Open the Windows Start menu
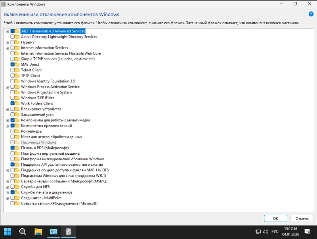 point(8,231)
